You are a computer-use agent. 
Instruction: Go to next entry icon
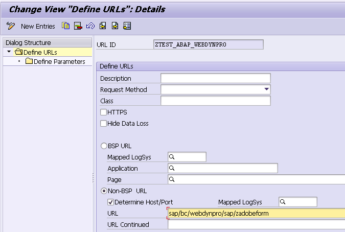115,26
